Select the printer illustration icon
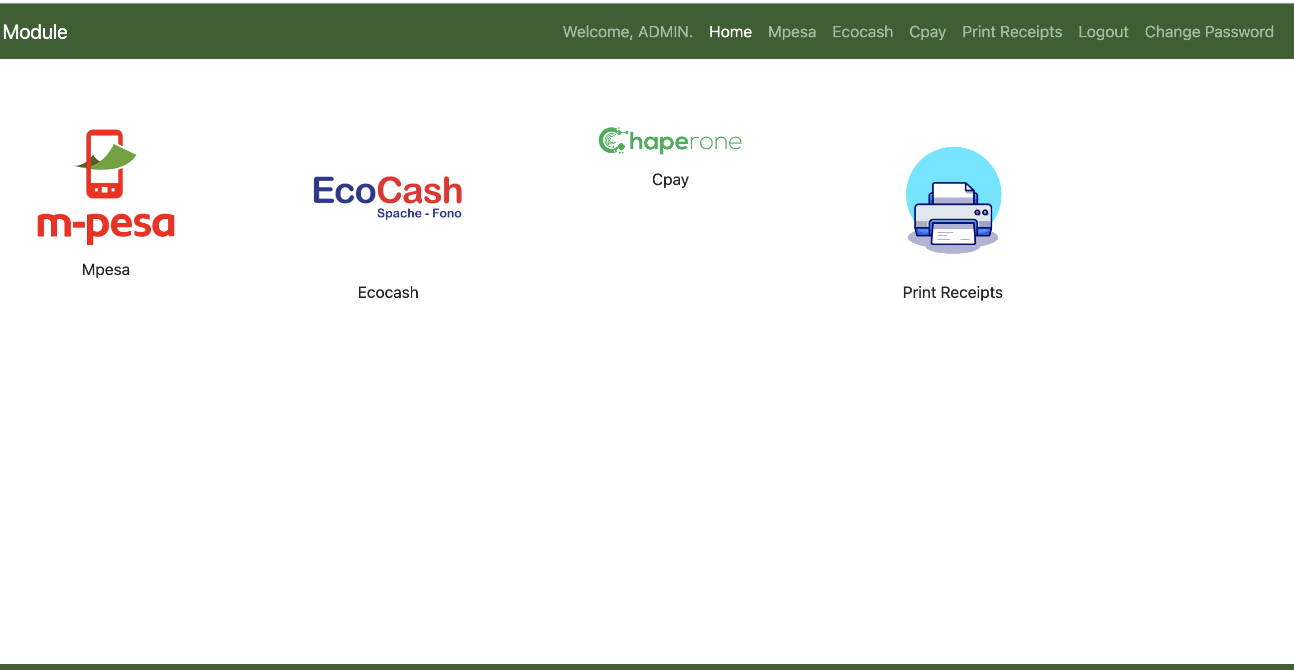Image resolution: width=1294 pixels, height=670 pixels. [953, 200]
